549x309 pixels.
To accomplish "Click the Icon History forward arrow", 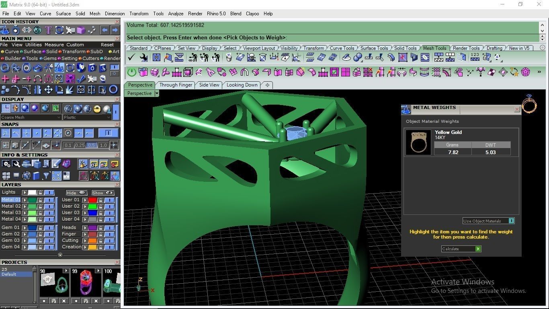I will (x=115, y=30).
